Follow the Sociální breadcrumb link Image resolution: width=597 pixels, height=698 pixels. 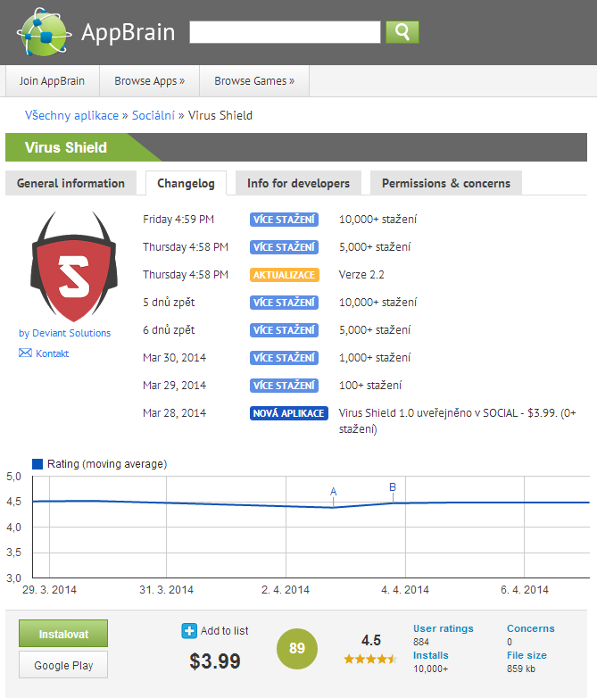[x=153, y=115]
